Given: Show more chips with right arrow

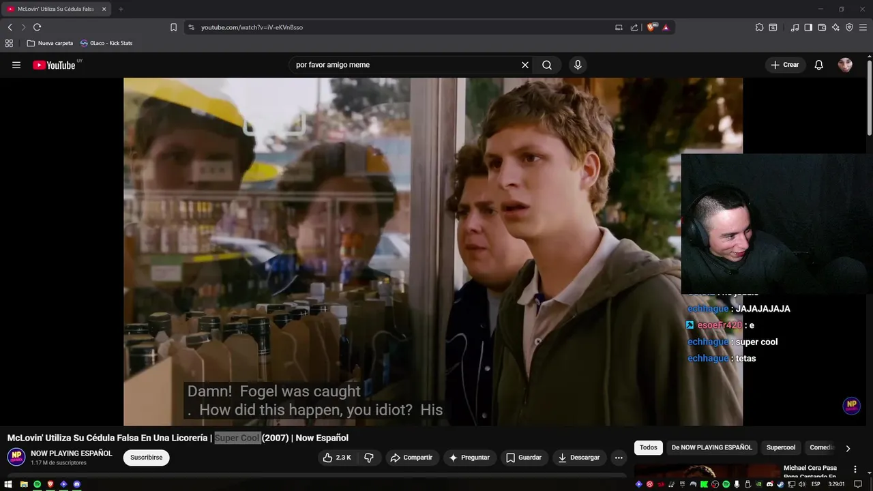Looking at the screenshot, I should (x=848, y=448).
